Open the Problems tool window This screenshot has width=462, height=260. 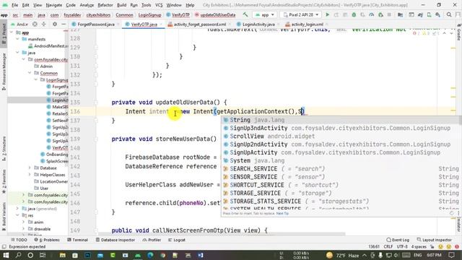pyautogui.click(x=47, y=240)
